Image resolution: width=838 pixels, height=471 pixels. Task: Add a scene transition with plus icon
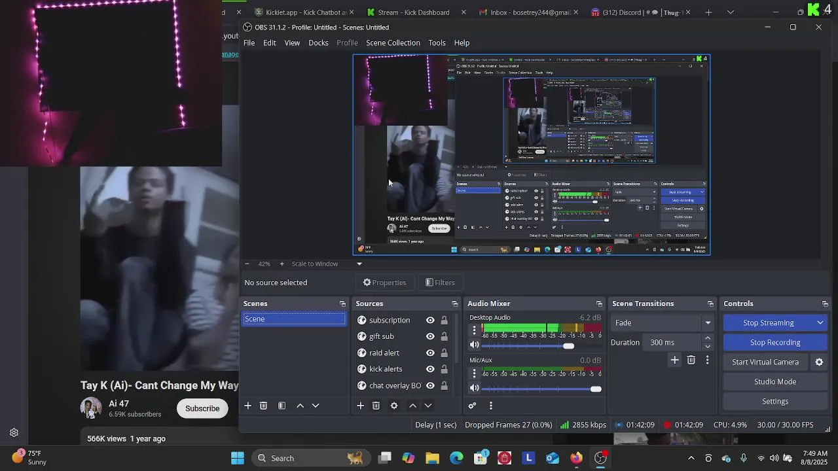click(x=675, y=360)
